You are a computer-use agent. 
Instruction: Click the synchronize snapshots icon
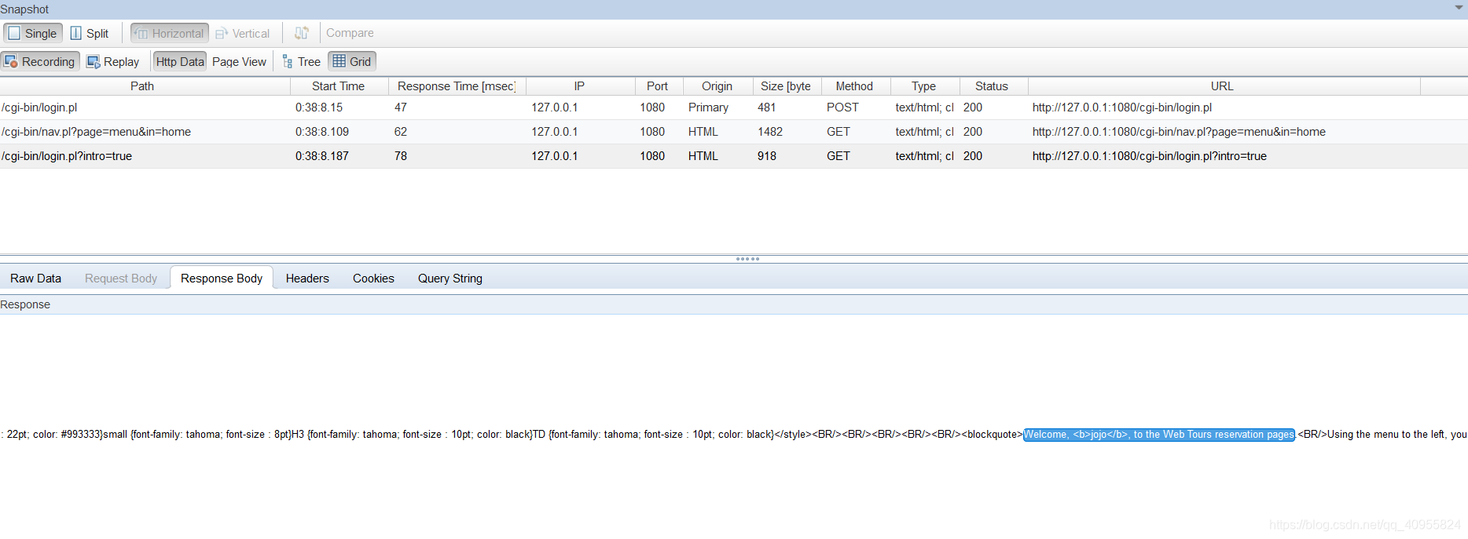[x=302, y=33]
